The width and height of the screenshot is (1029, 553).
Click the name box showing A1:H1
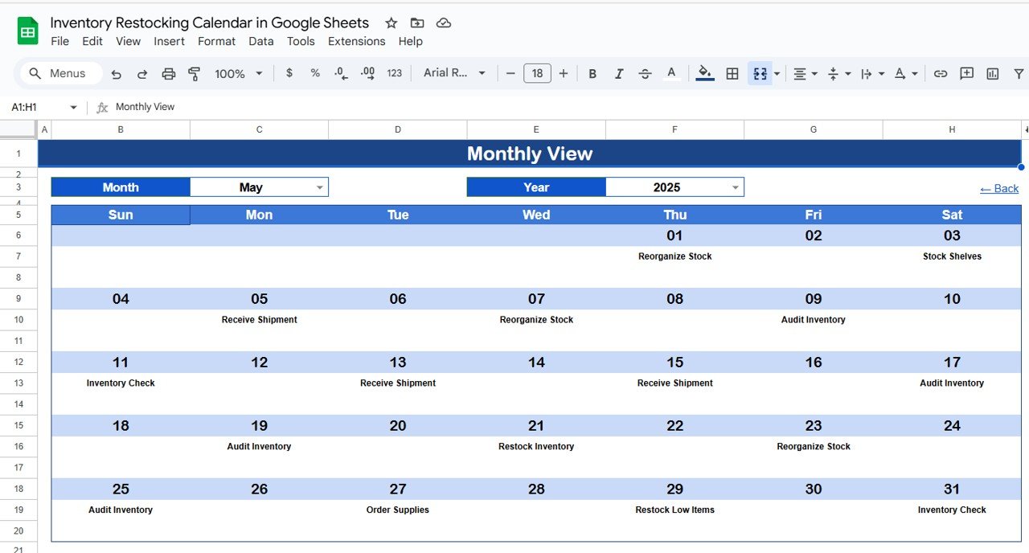[x=37, y=107]
